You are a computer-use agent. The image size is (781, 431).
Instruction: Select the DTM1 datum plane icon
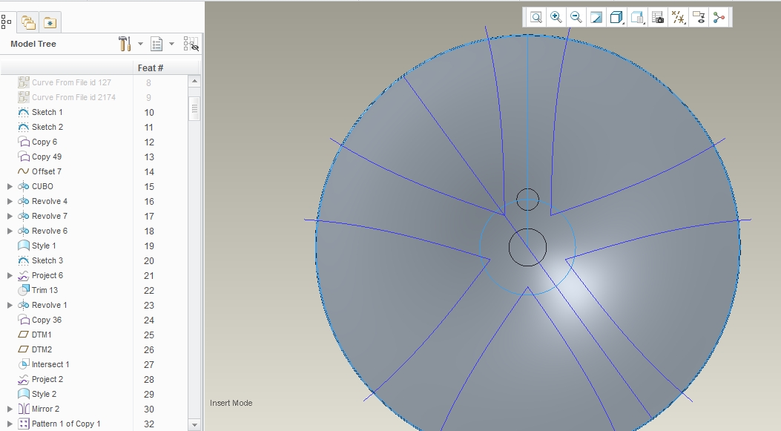(24, 335)
